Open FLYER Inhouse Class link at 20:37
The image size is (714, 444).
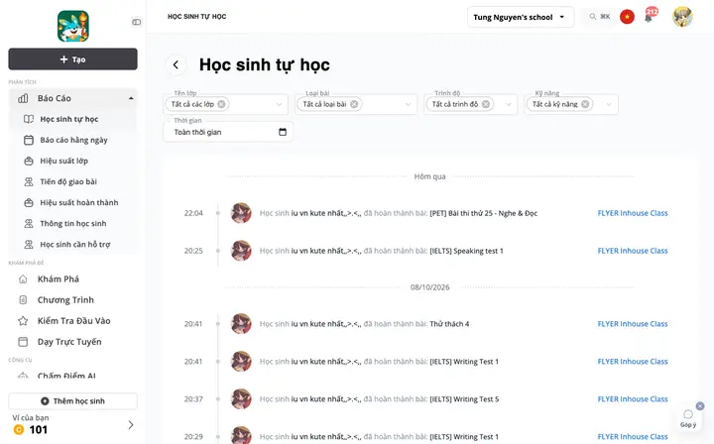click(633, 399)
